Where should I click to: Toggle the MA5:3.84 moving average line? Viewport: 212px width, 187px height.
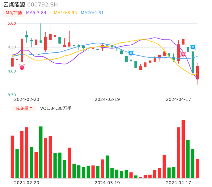pyautogui.click(x=36, y=13)
